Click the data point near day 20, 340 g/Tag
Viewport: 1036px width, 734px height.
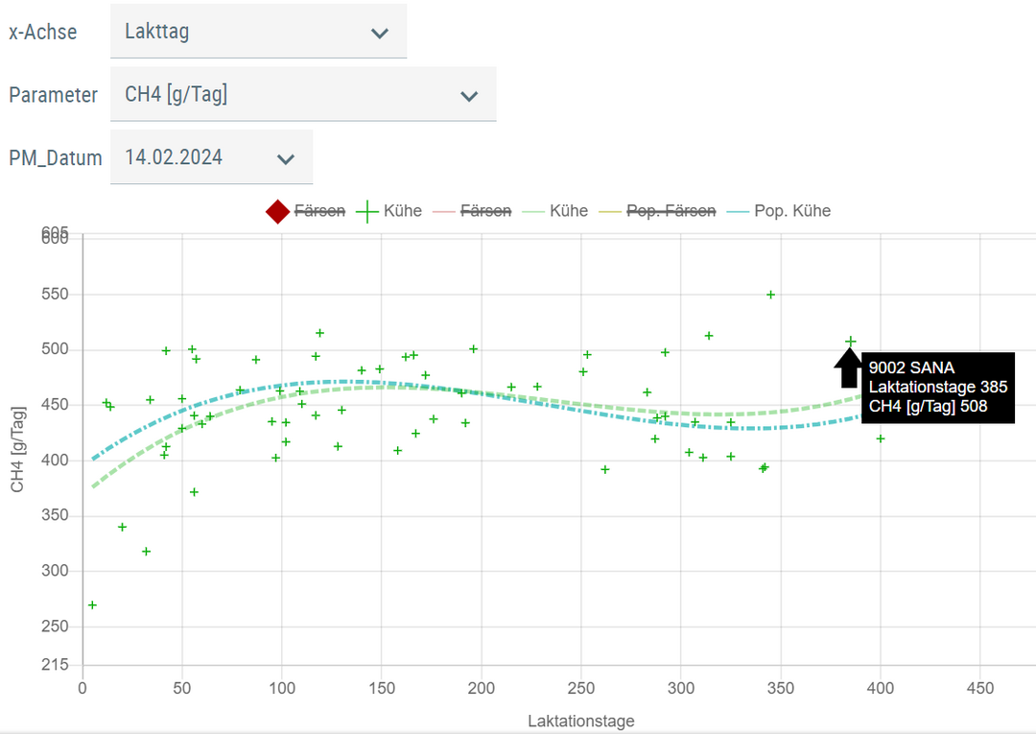point(122,527)
